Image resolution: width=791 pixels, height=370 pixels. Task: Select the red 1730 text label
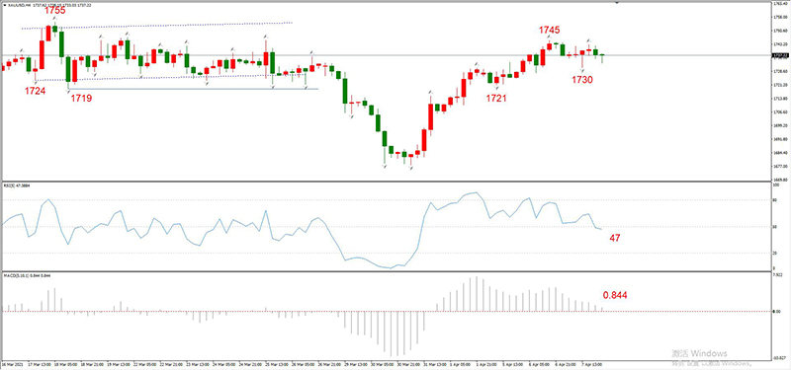pyautogui.click(x=582, y=80)
